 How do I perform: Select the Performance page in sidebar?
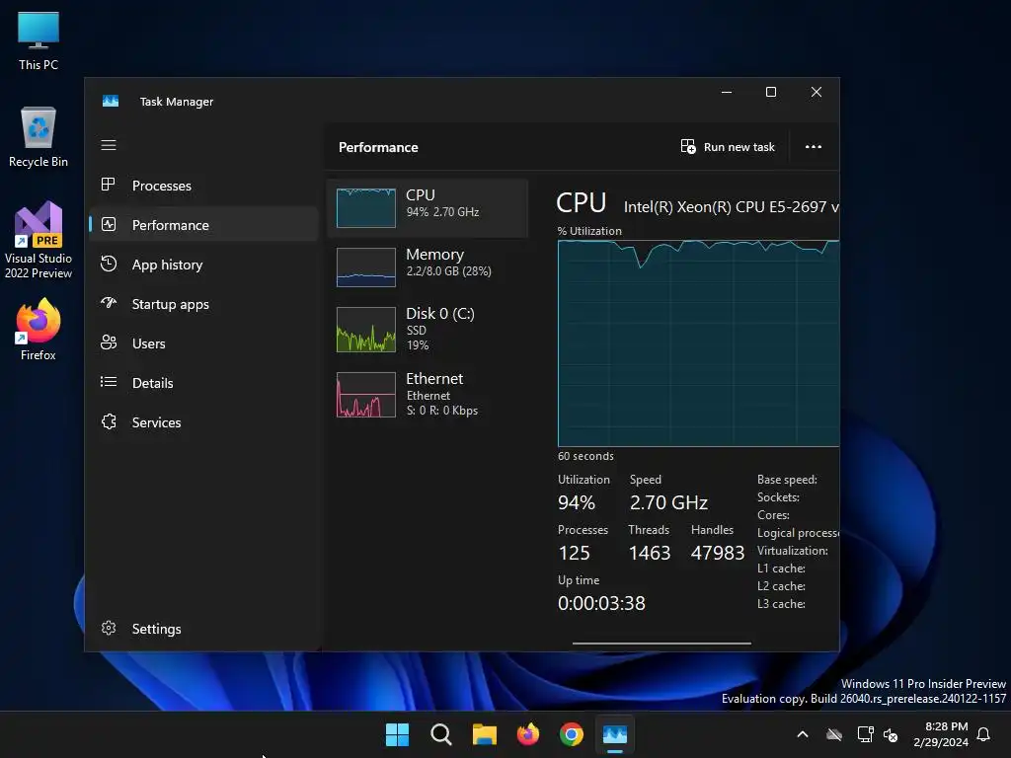point(203,225)
